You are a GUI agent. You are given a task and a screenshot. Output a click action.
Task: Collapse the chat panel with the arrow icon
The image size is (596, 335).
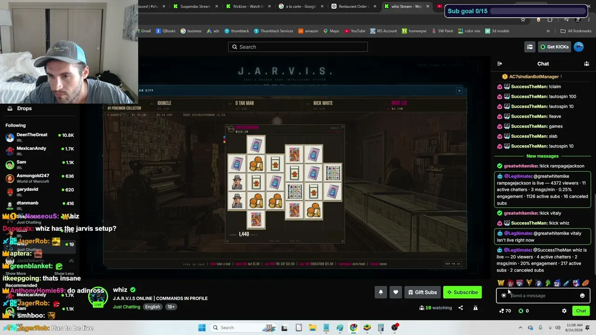pos(500,64)
